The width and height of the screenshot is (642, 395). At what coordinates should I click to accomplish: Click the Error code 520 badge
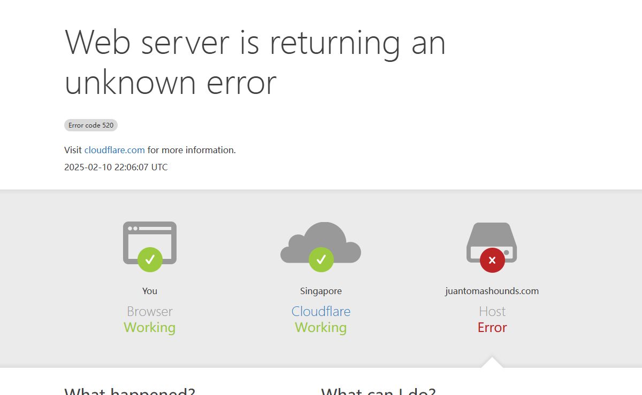coord(91,125)
